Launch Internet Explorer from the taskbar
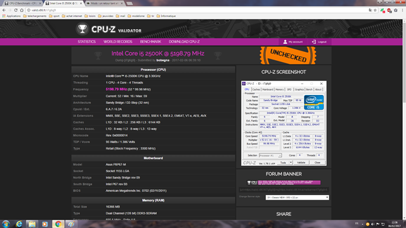The image size is (406, 228). [19, 224]
